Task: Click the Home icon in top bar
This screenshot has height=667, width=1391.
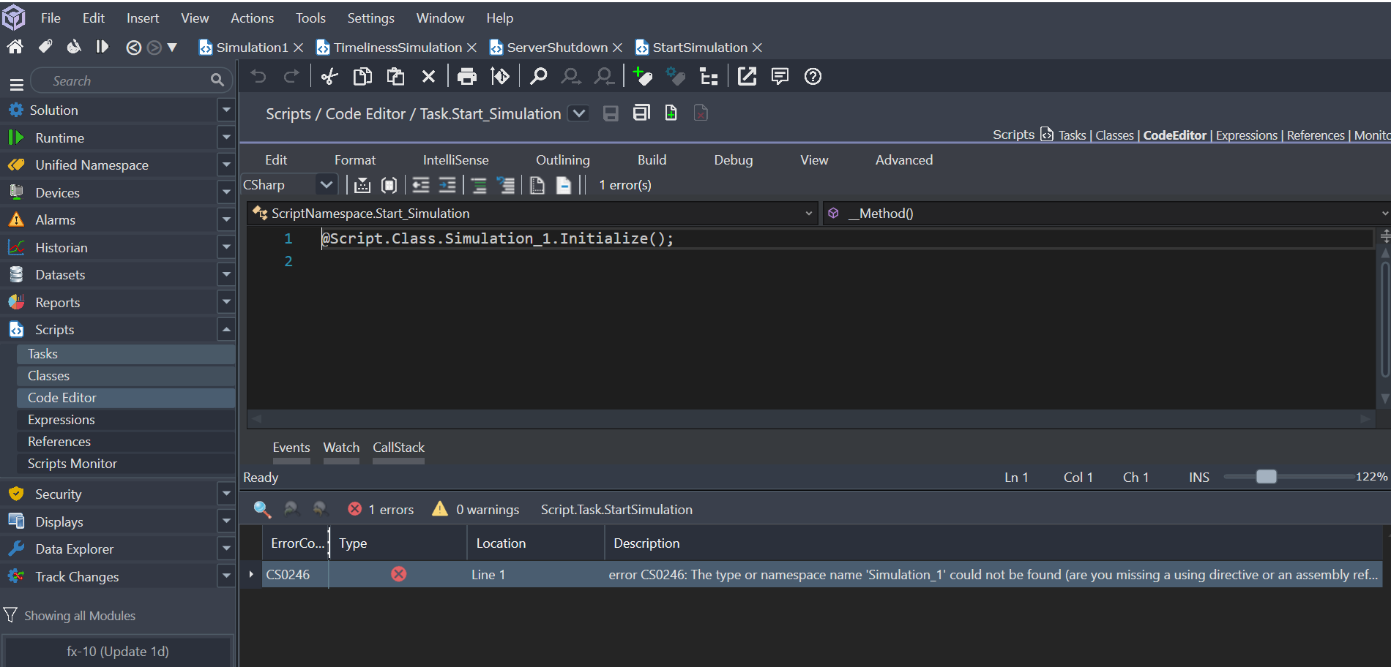Action: 15,47
